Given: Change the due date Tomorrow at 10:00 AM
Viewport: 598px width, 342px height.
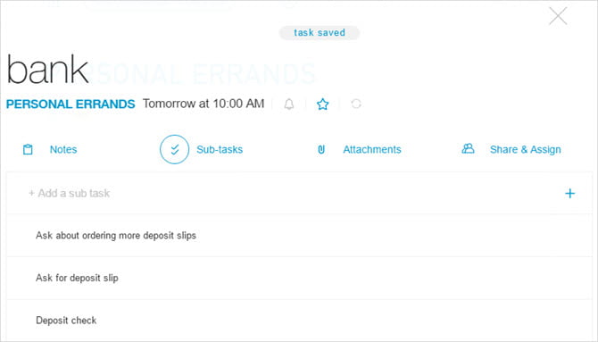Looking at the screenshot, I should coord(203,104).
